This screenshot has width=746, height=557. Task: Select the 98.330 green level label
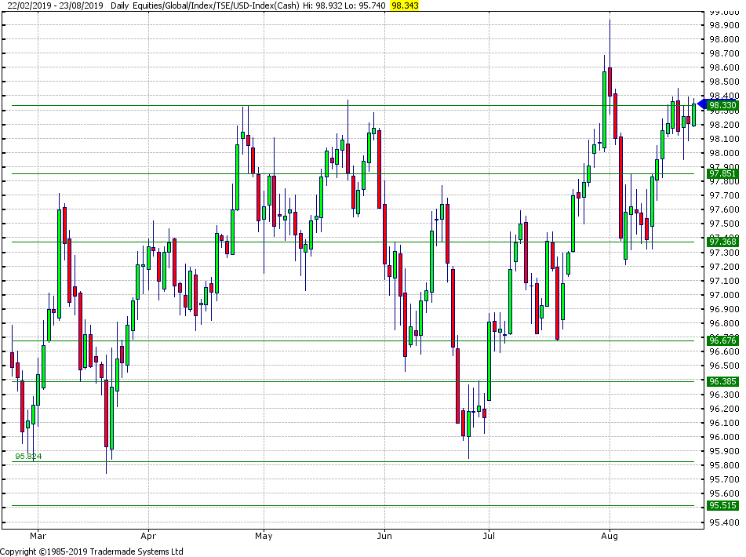tap(722, 105)
